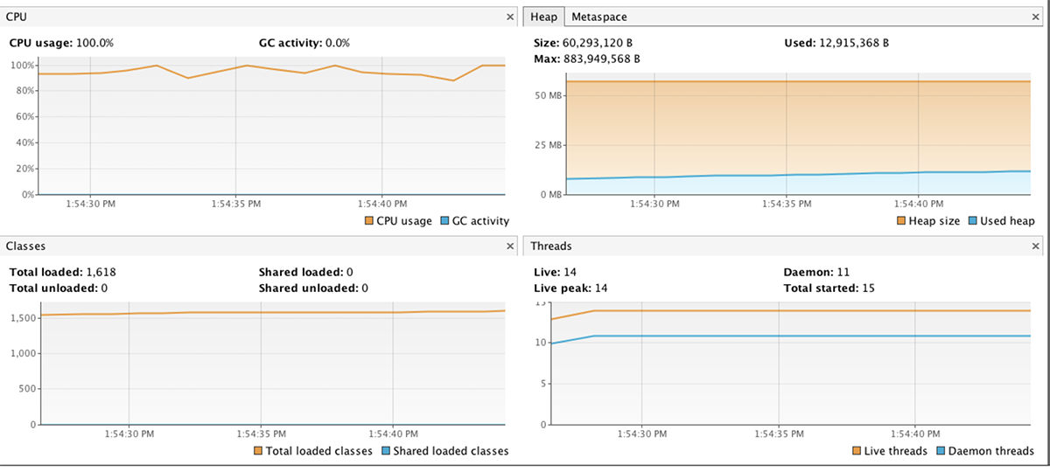
Task: Click the blue Daemon threads legend swatch
Action: 941,451
